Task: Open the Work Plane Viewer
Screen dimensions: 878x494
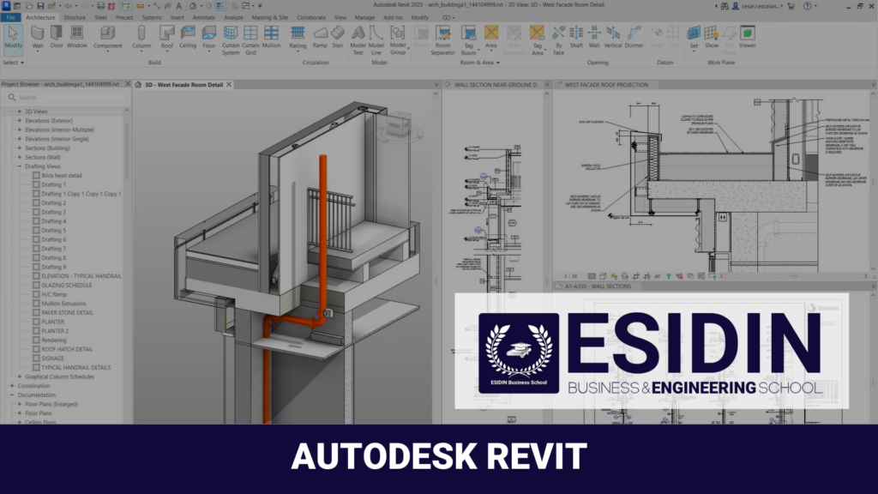Action: pyautogui.click(x=748, y=36)
